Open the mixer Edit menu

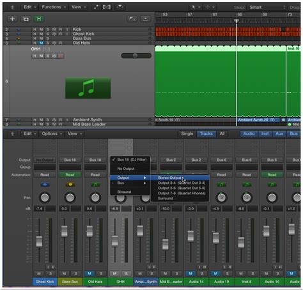[x=29, y=134]
